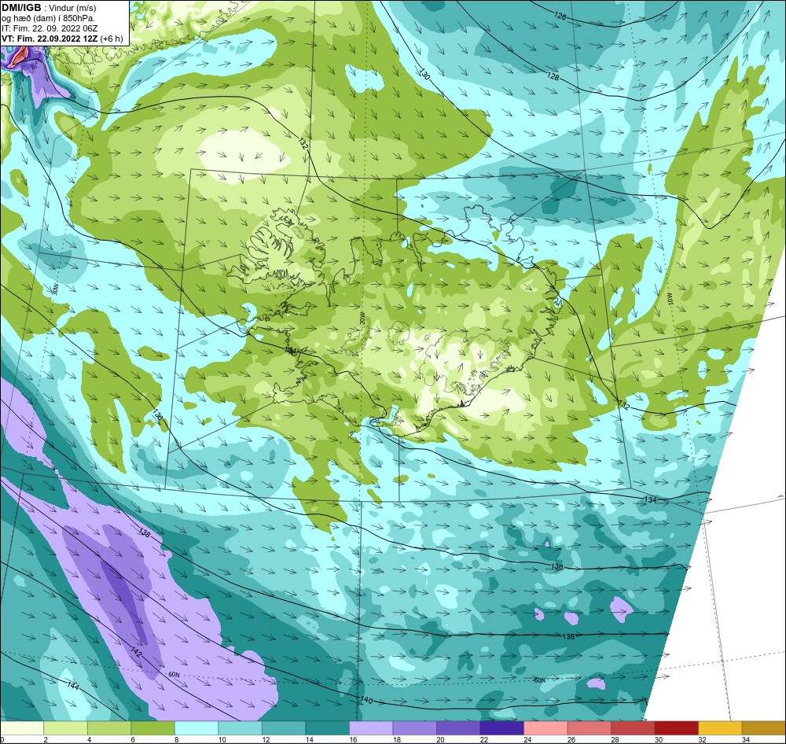This screenshot has height=744, width=786.
Task: Click the legend scale number 30
Action: point(658,739)
